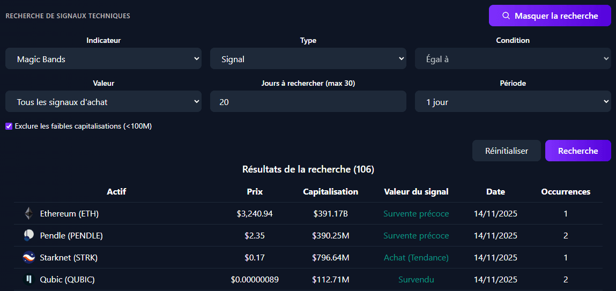
Task: Open the Qubic (QUBIC) asset row
Action: (308, 280)
